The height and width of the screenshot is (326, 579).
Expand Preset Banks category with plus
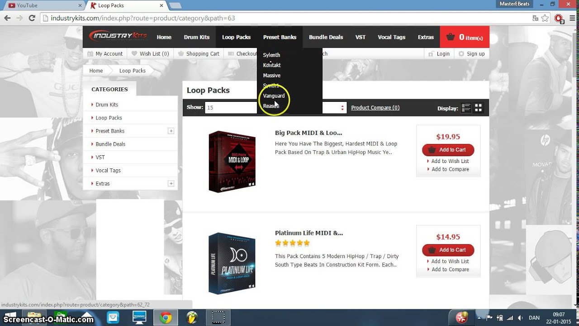[171, 131]
